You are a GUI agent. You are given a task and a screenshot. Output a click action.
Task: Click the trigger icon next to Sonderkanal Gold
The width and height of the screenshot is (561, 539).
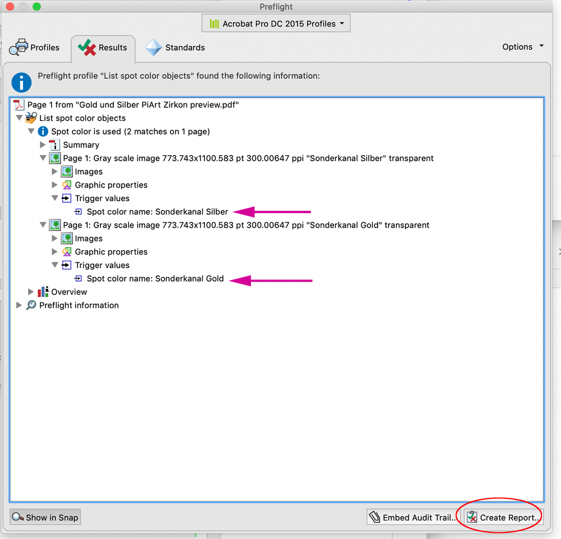click(x=79, y=279)
